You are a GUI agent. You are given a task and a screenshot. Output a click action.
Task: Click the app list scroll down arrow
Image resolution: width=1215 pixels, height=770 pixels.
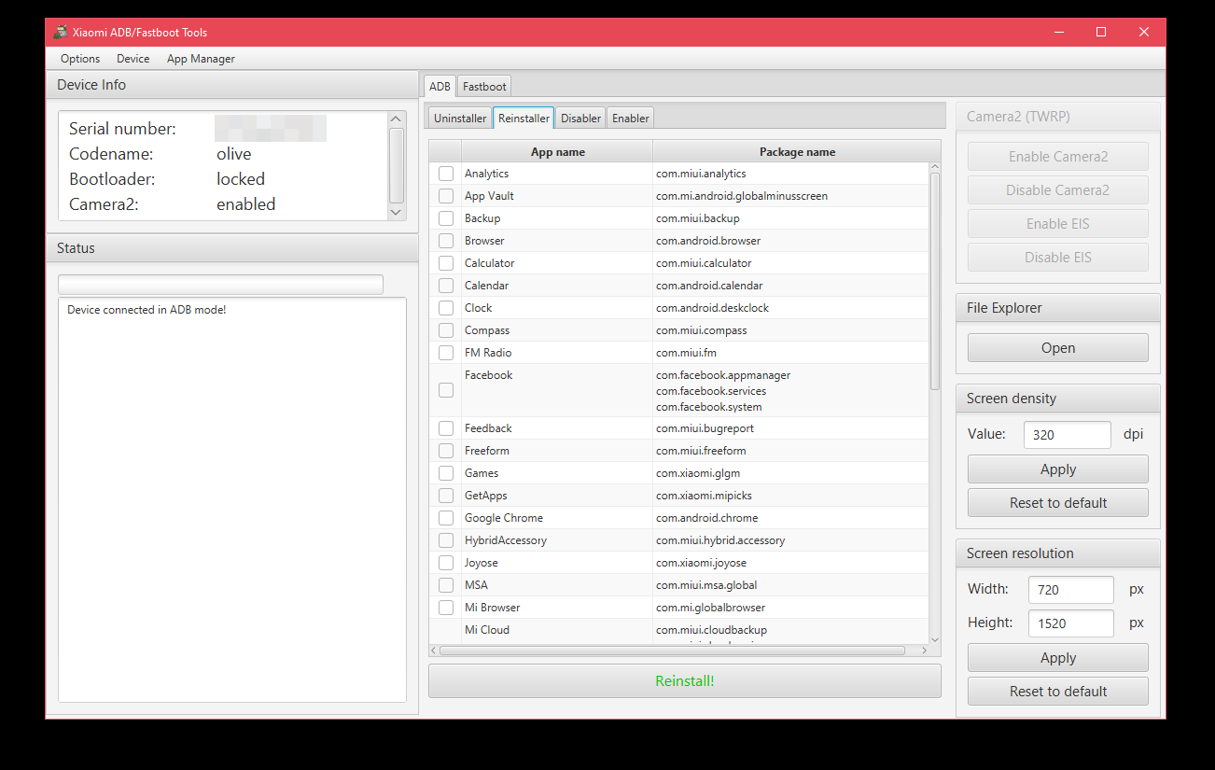point(935,639)
